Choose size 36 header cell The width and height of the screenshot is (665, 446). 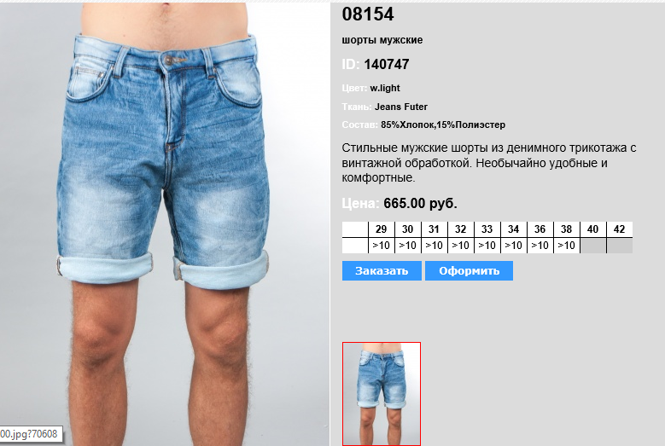coord(540,229)
